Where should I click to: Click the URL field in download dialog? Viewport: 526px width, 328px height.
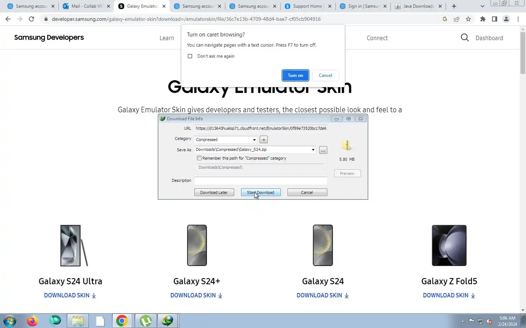[x=261, y=128]
